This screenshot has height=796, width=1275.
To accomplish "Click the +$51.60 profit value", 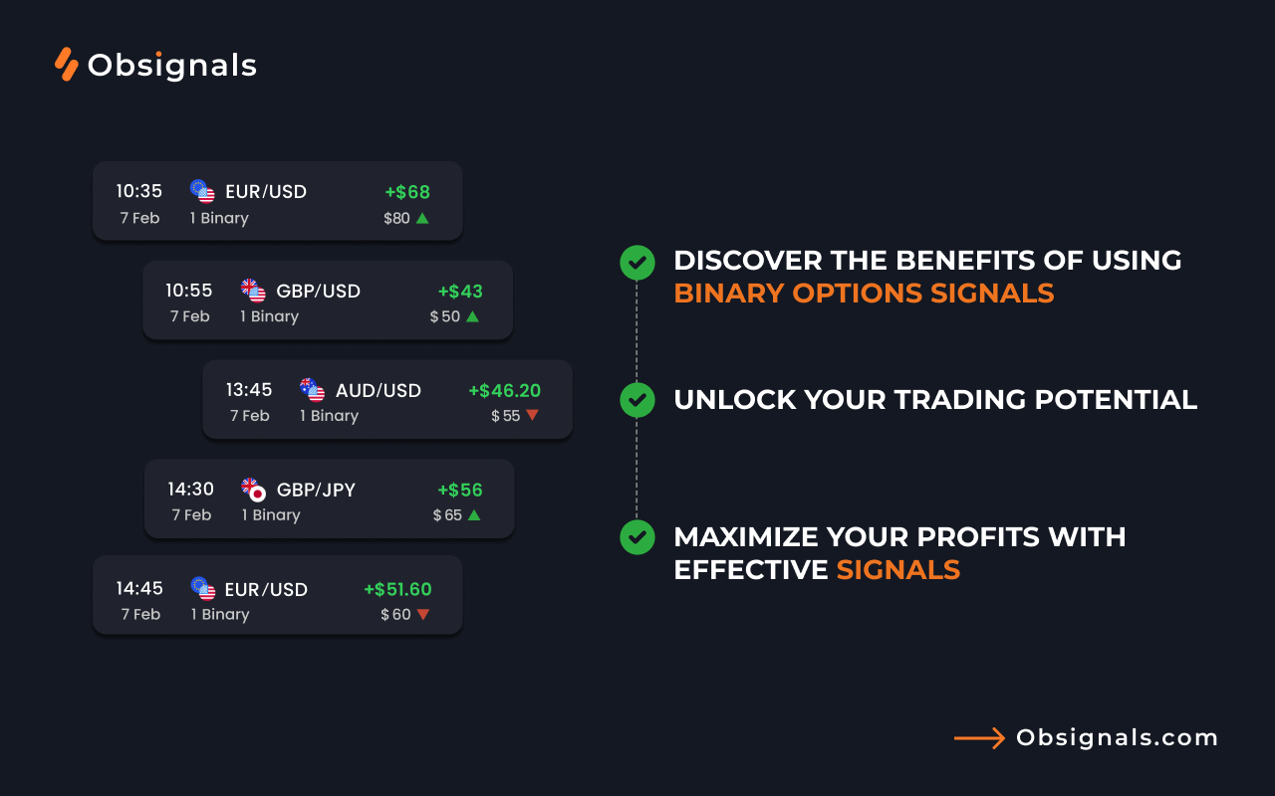I will (x=397, y=589).
